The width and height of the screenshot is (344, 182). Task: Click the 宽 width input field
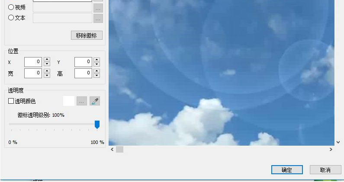point(33,73)
